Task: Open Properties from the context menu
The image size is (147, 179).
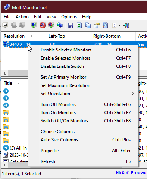Action: click(x=83, y=151)
